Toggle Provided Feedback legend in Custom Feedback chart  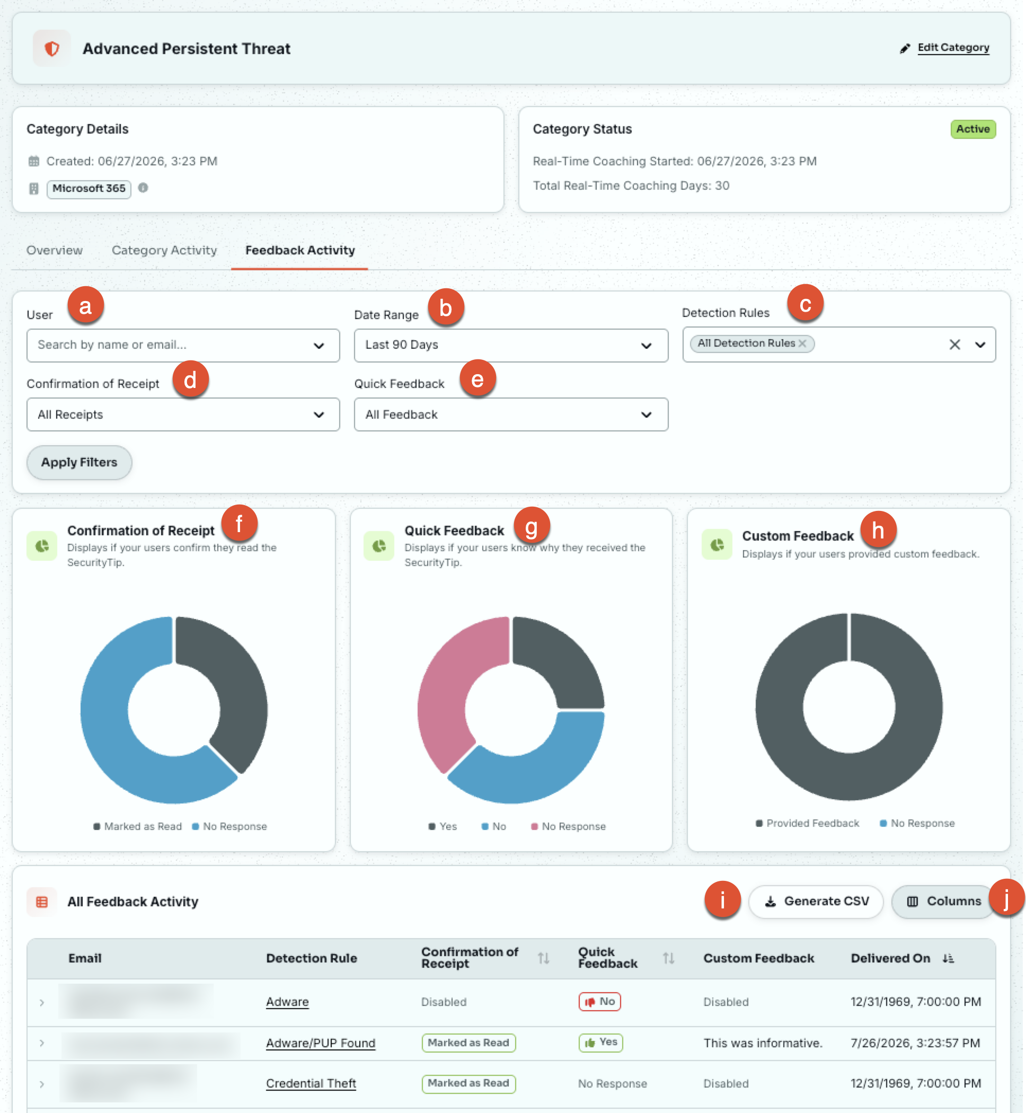click(x=807, y=823)
